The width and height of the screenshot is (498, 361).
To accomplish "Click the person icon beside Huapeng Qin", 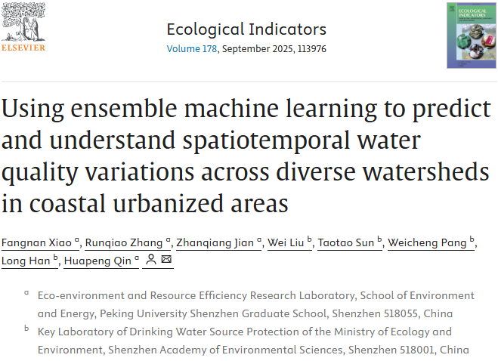I will pos(151,261).
